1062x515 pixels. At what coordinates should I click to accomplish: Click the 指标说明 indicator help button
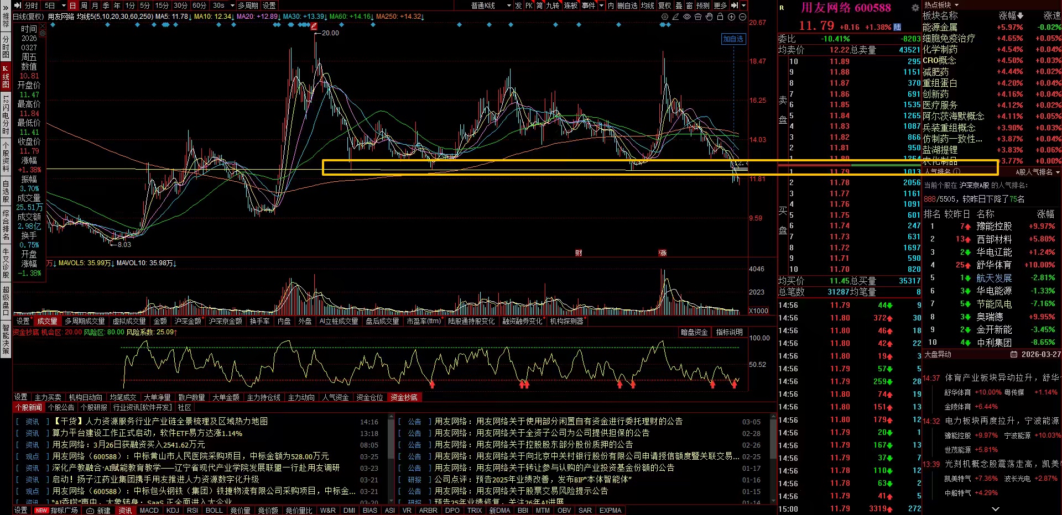730,332
